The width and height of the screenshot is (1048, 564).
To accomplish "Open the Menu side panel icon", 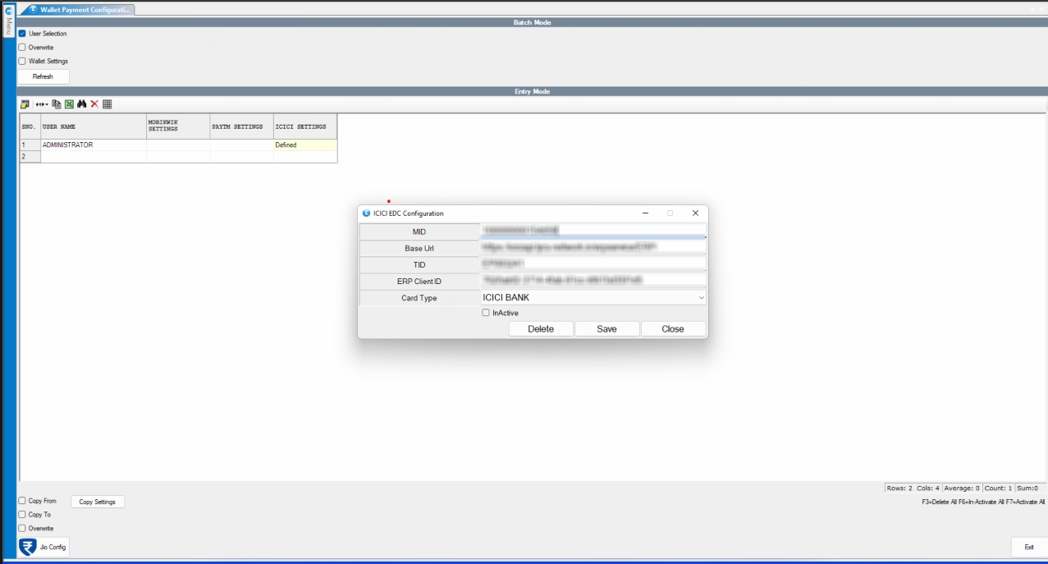I will pyautogui.click(x=9, y=25).
